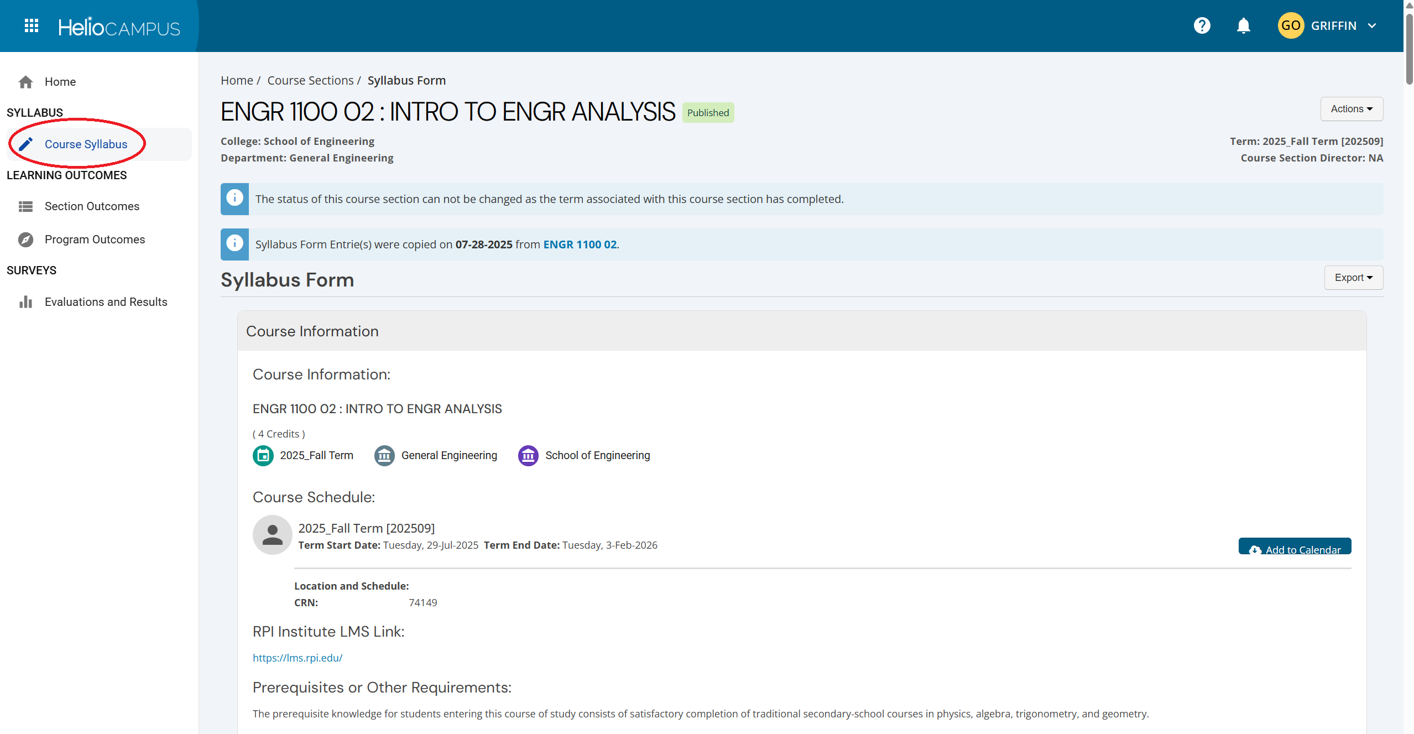Click 'Prerequisites or Other Requirements' heading

382,687
